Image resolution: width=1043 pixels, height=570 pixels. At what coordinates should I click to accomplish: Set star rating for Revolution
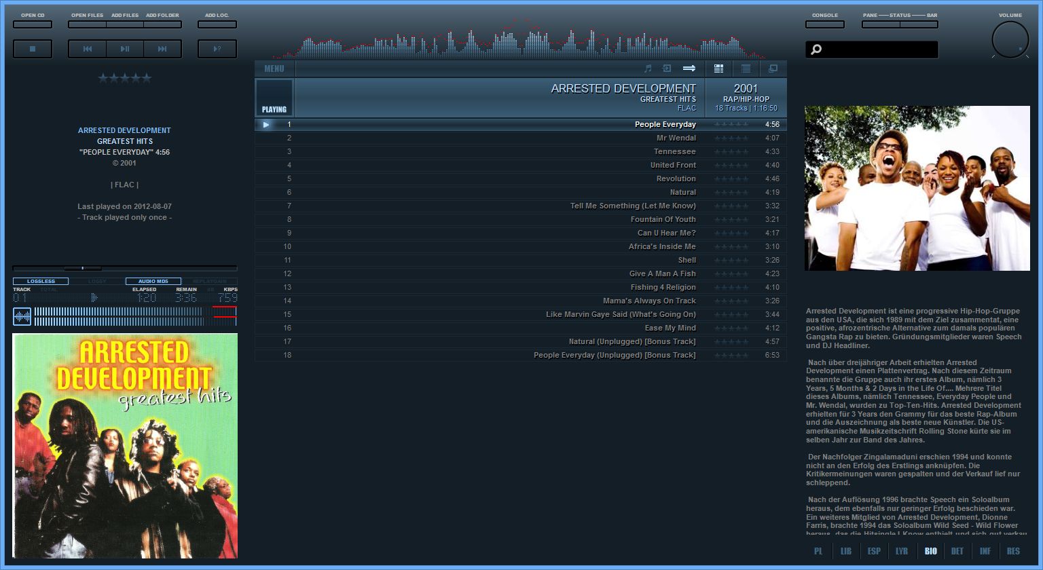click(731, 179)
